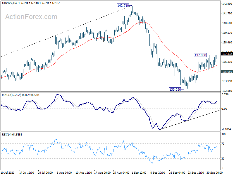Image resolution: width=234 pixels, height=176 pixels.
Task: Click the 140.680 price axis value
Action: pyautogui.click(x=227, y=23)
